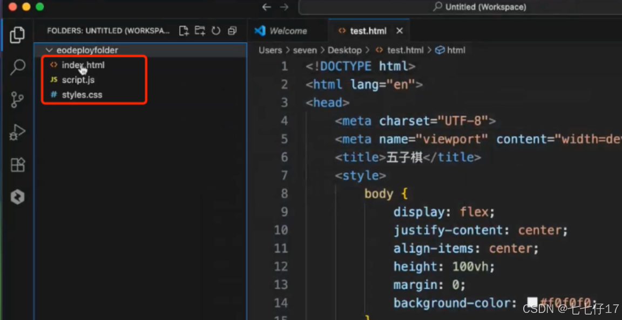Go forward with the right arrow
Screen dimensions: 622x320
[x=284, y=7]
